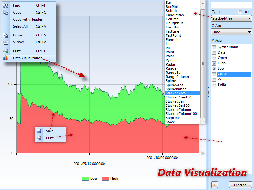Choose Find from the context menu
Viewport: 254px width, 190px height.
[29, 5]
